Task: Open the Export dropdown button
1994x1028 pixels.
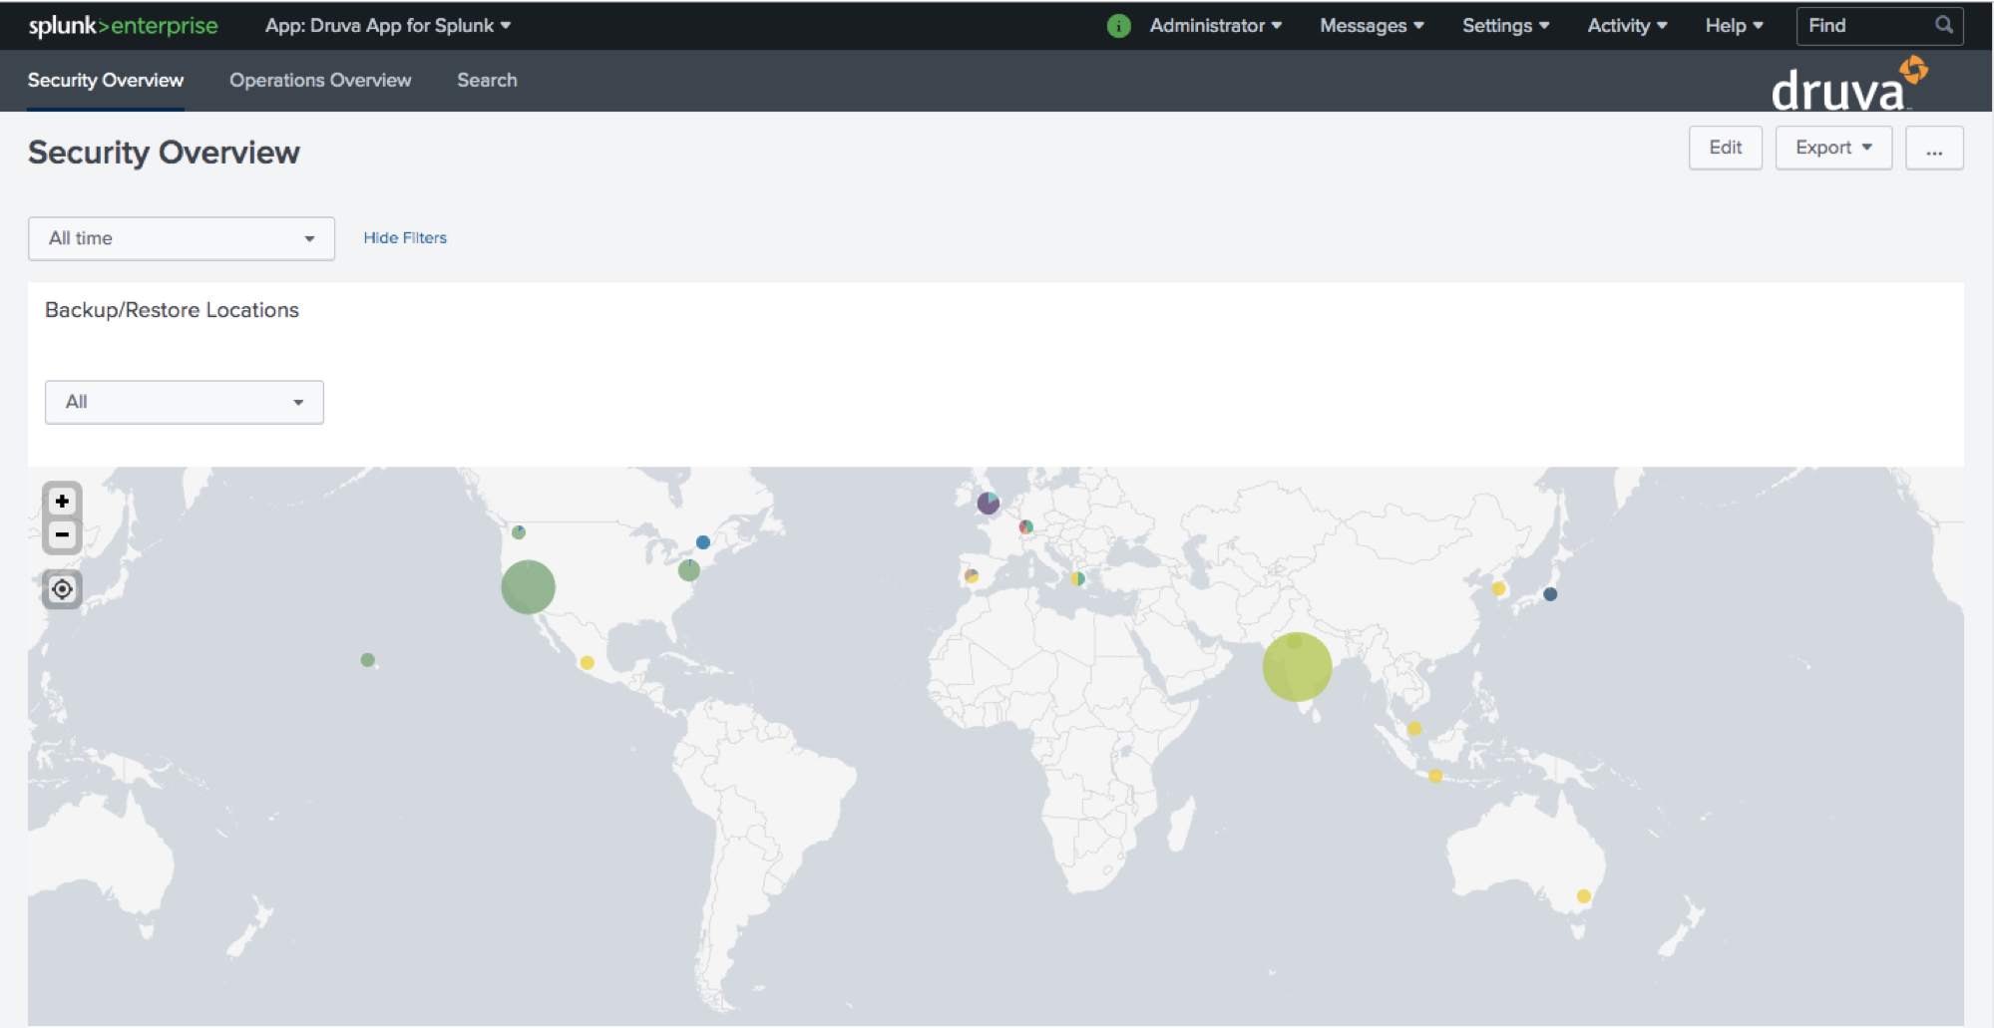Action: coord(1833,148)
